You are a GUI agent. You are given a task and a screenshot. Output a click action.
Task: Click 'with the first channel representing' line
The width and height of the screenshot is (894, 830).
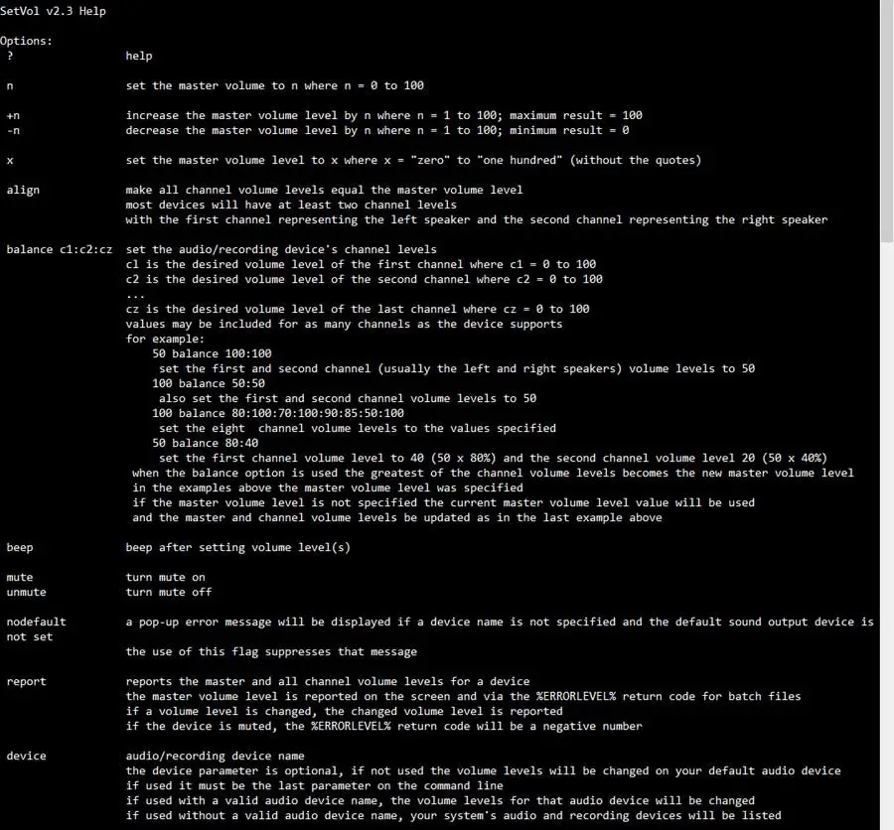[x=477, y=219]
